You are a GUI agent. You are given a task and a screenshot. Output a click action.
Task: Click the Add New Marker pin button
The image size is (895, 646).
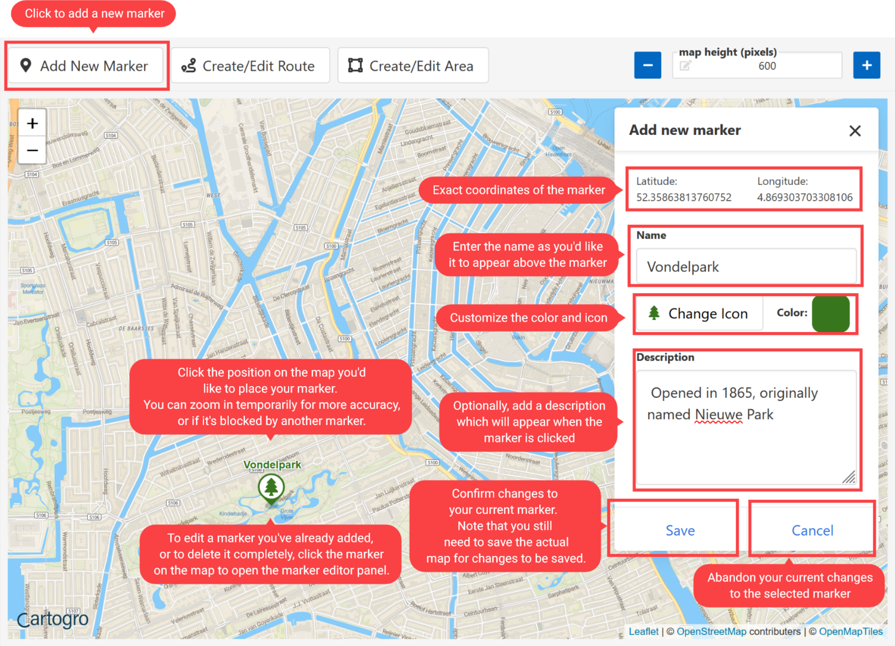click(85, 66)
